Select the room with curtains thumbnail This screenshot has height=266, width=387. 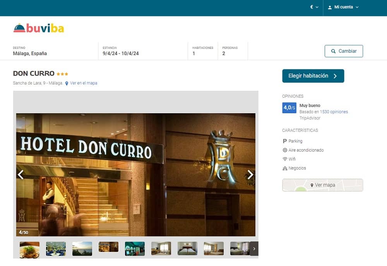(161, 249)
